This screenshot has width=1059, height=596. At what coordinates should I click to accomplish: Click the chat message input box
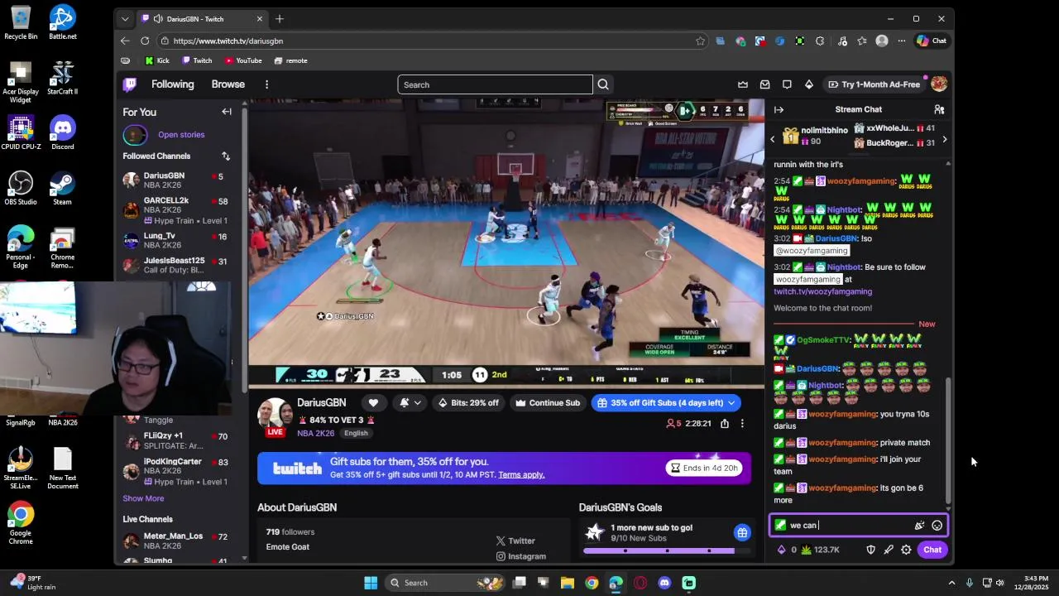pos(858,526)
